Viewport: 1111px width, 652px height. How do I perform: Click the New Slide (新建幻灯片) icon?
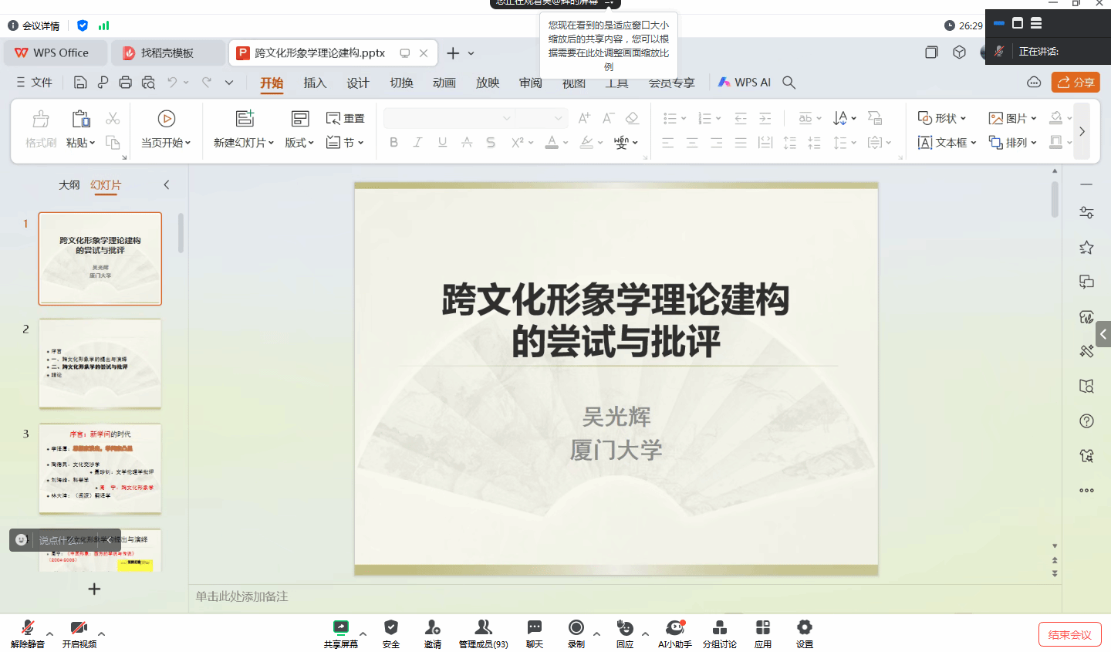245,119
